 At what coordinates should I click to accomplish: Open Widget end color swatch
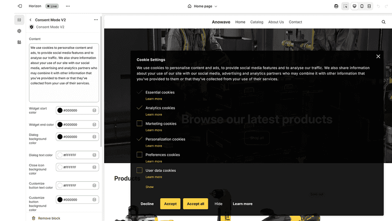[60, 125]
